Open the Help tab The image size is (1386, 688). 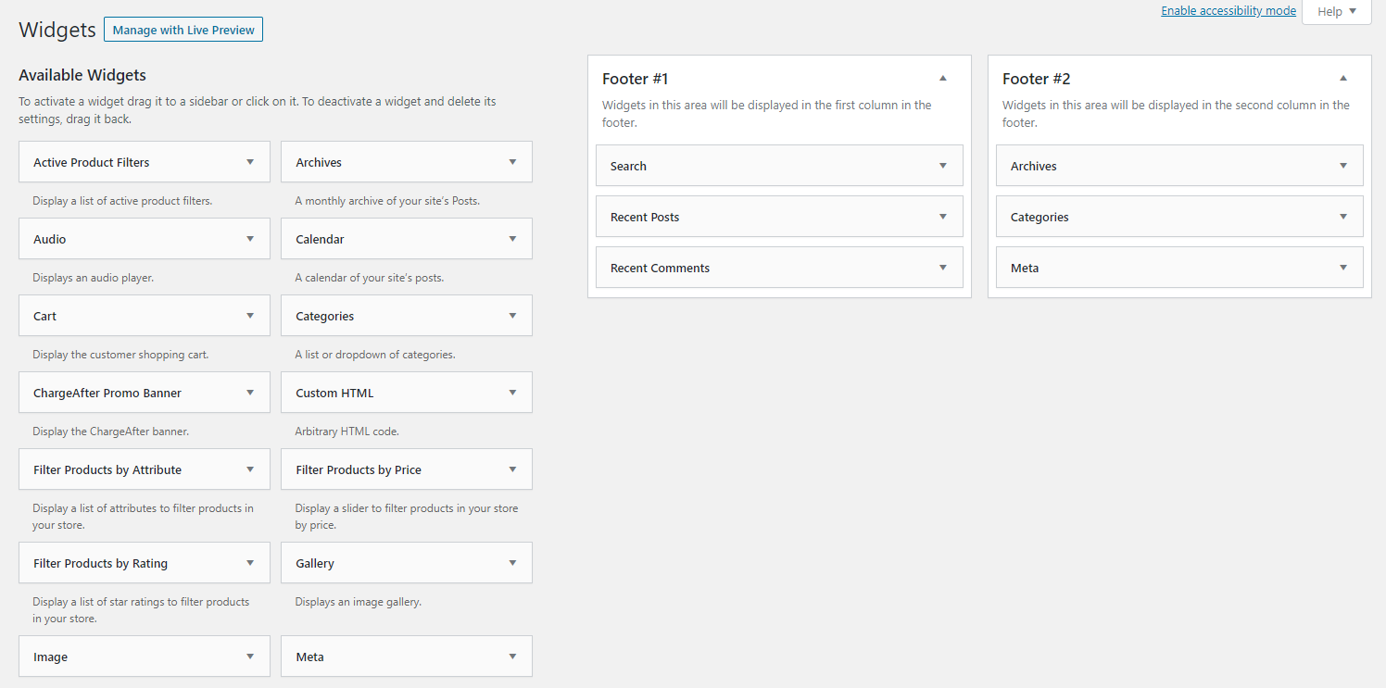[1336, 12]
